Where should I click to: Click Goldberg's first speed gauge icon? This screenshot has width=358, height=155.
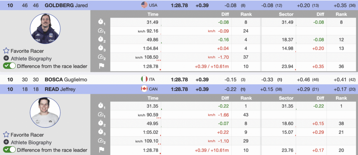click(x=101, y=31)
